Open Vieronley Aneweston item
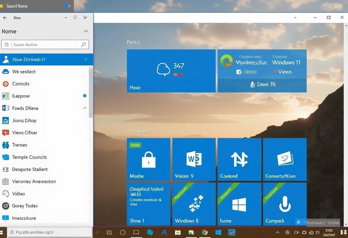348x238 pixels. 45,181
